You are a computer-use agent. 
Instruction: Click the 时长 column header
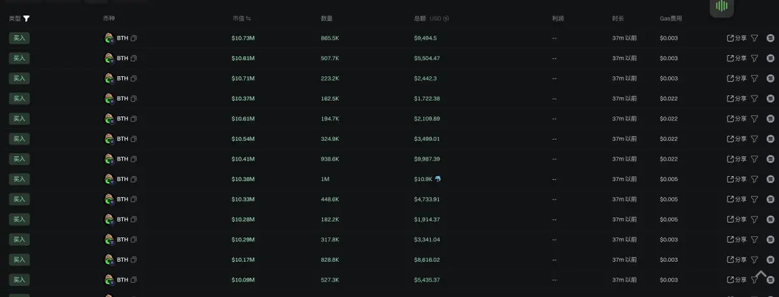pos(617,18)
